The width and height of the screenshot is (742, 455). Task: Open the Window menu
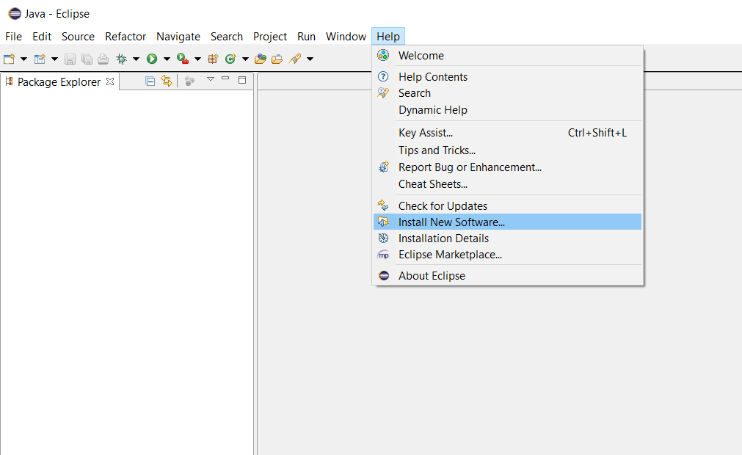click(x=346, y=37)
